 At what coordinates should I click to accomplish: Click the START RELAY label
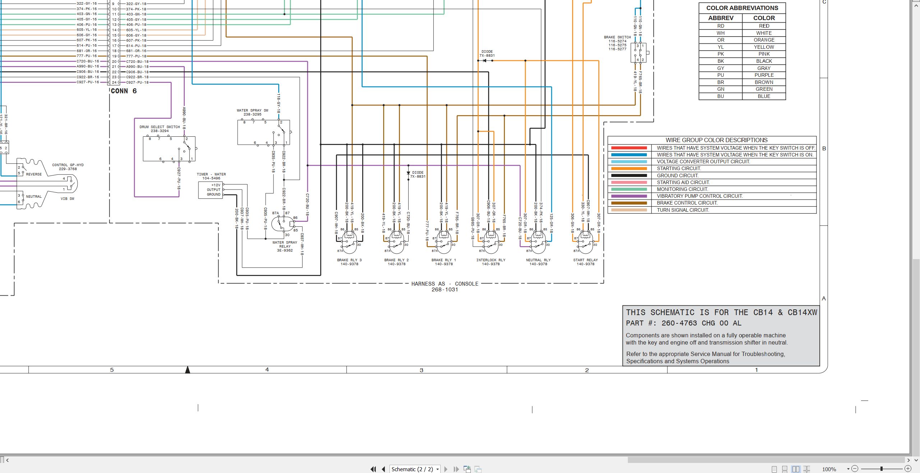point(585,260)
